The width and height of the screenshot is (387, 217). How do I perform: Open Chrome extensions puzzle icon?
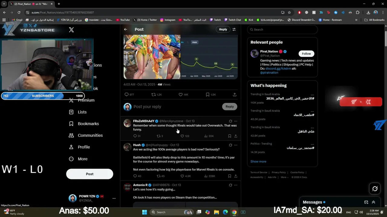(x=358, y=12)
